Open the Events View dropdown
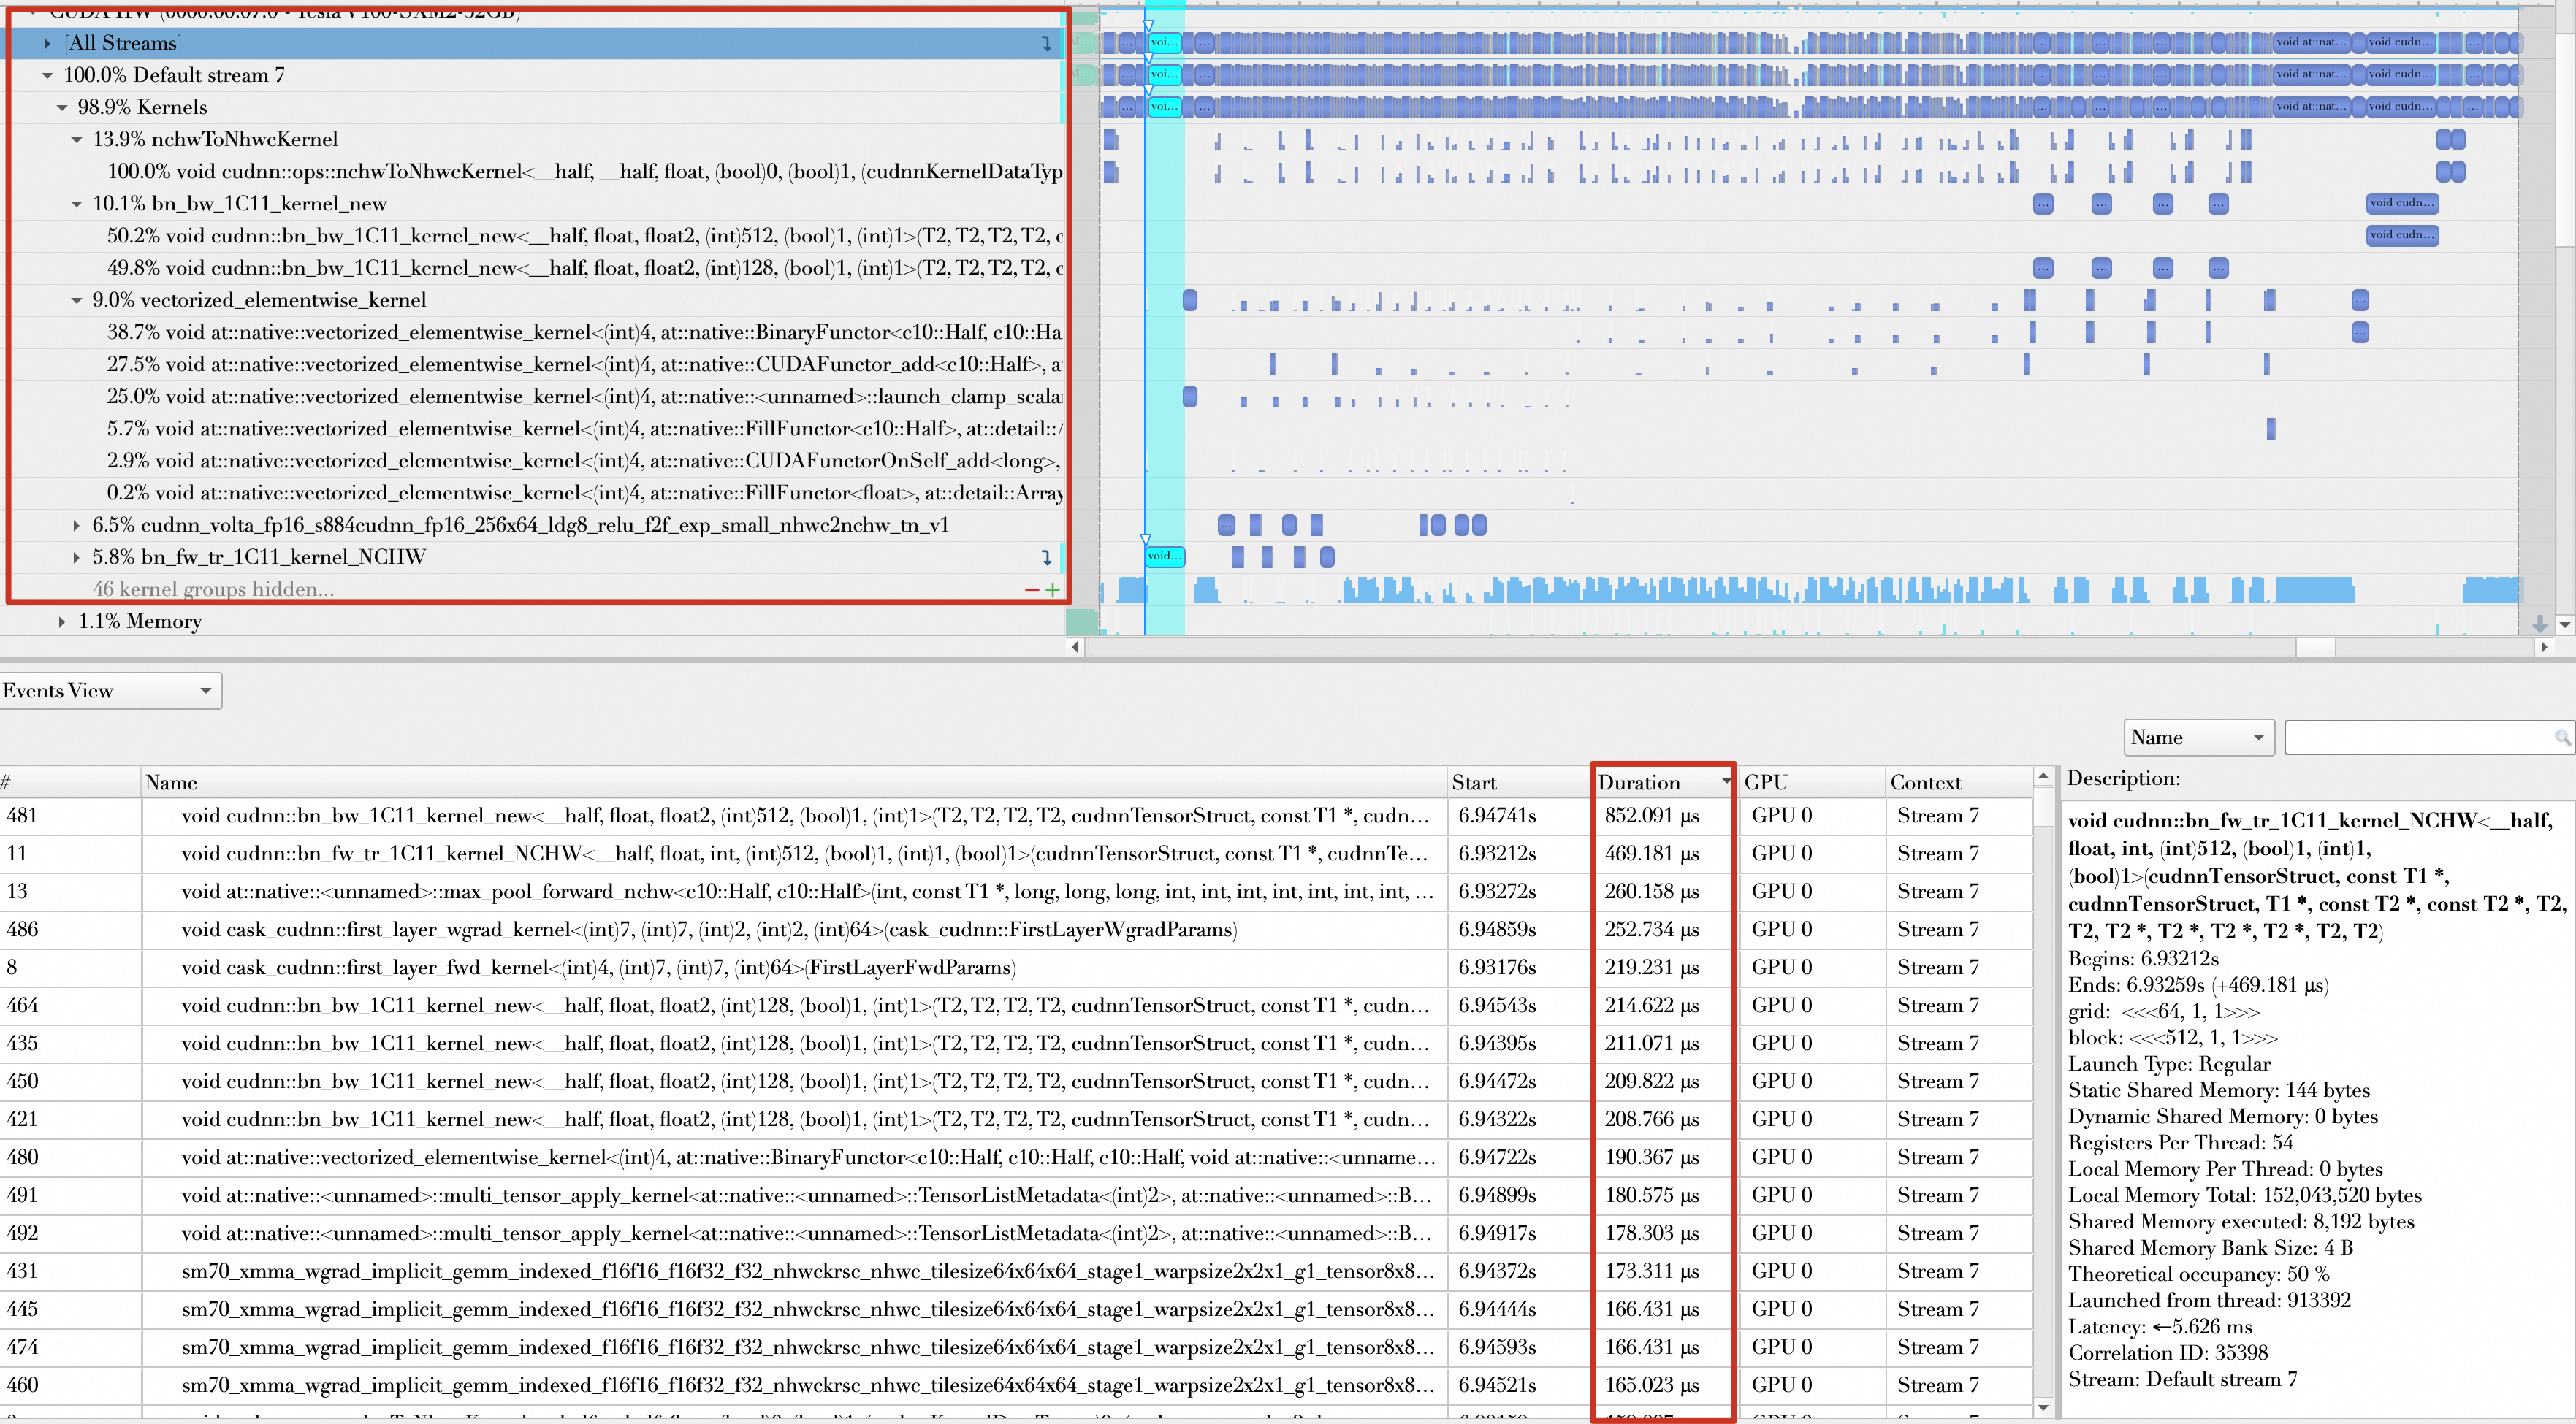 click(110, 691)
